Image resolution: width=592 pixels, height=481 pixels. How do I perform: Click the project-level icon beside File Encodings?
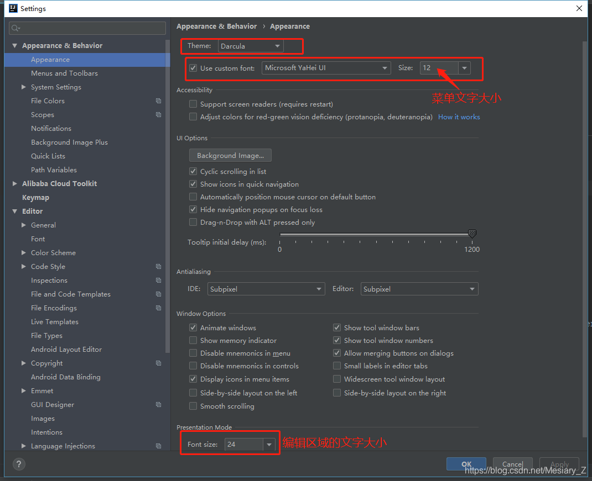coord(159,308)
